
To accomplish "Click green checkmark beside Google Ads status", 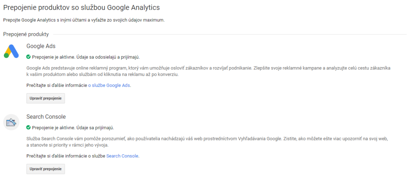I will (28, 57).
